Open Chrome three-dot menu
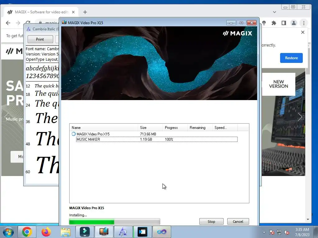This screenshot has height=238, width=318. [304, 23]
